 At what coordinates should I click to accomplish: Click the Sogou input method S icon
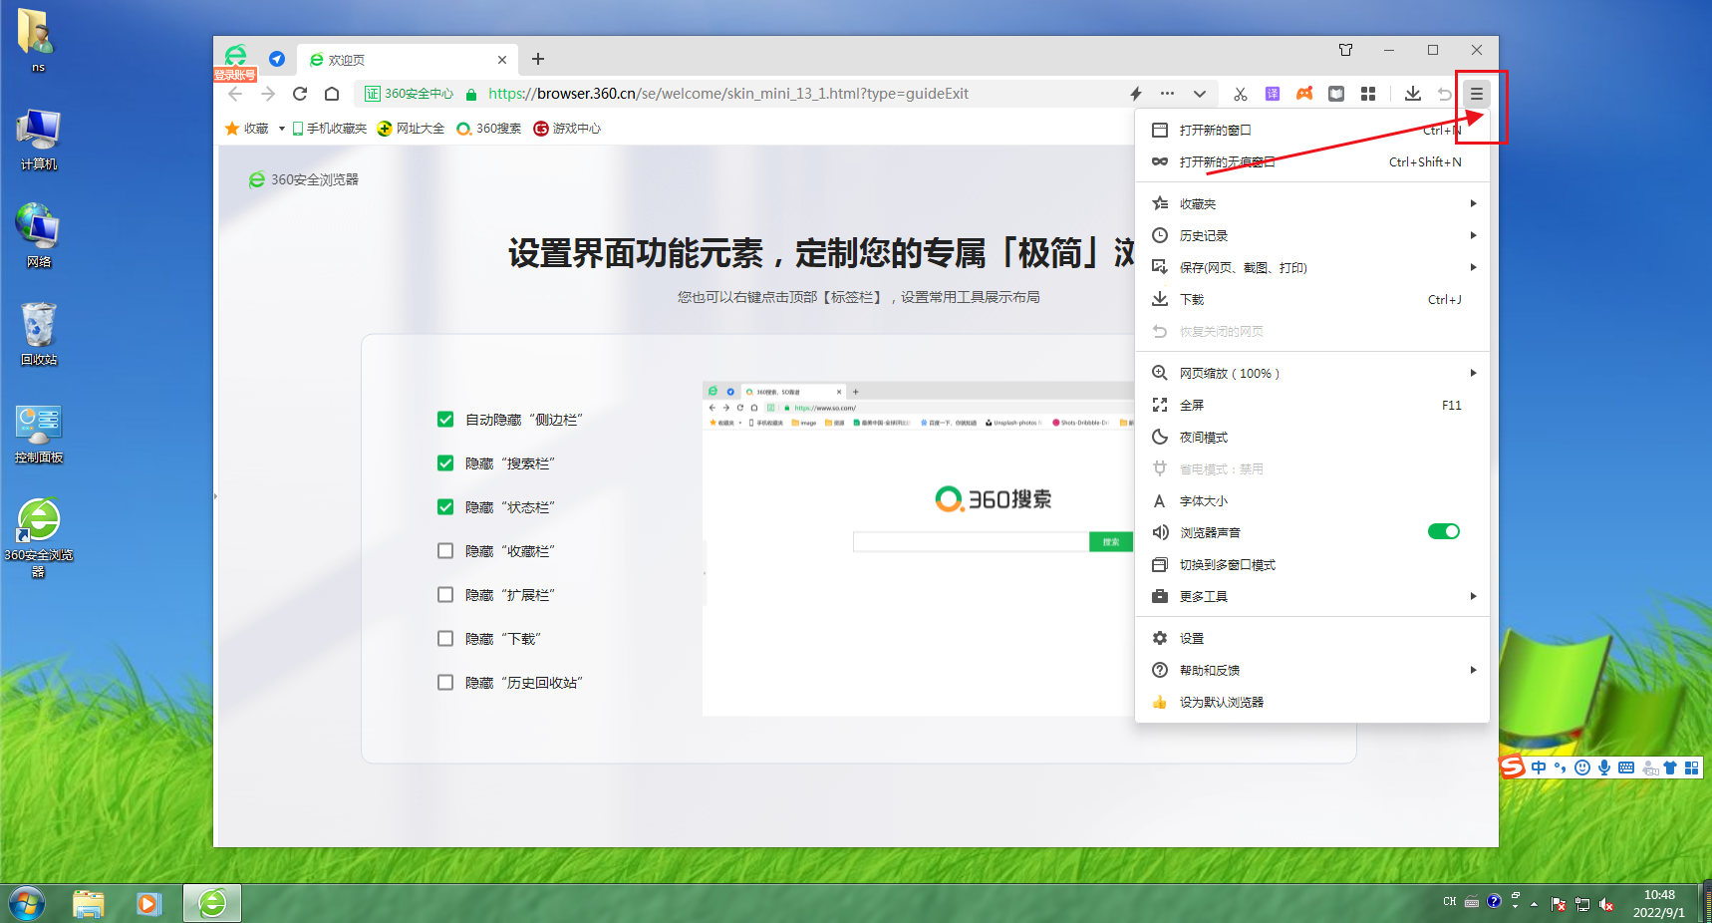click(x=1514, y=767)
